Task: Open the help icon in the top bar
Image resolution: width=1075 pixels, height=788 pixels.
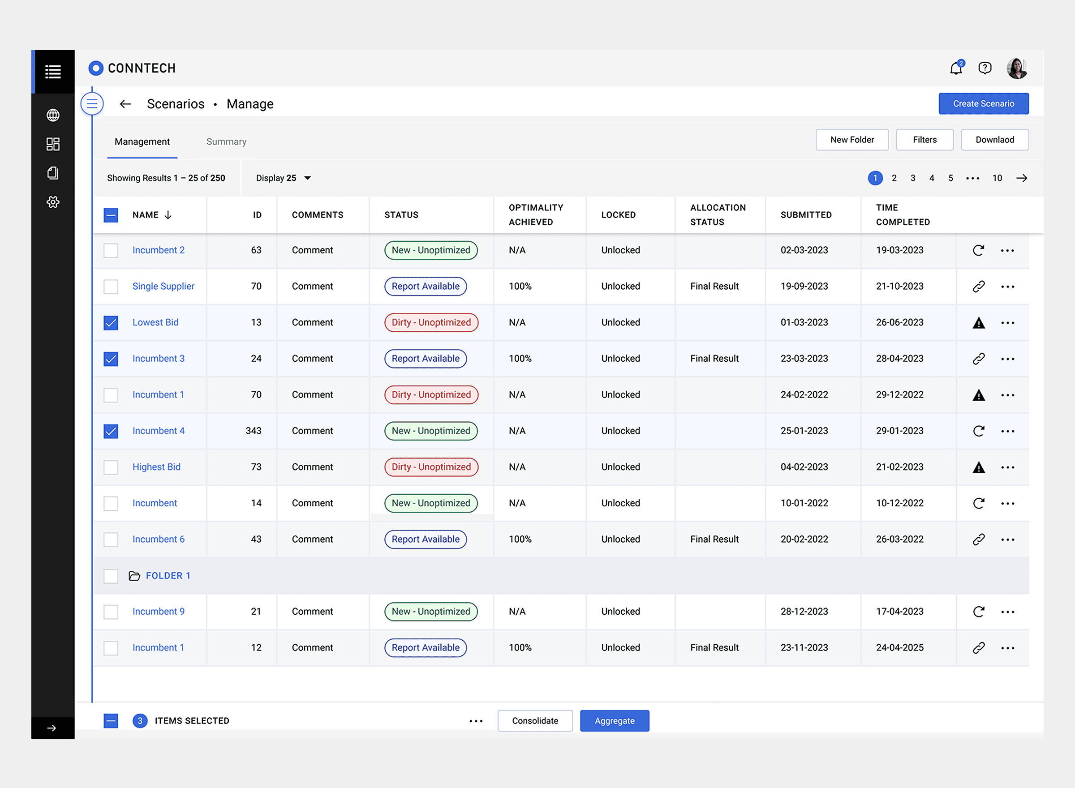Action: click(985, 68)
